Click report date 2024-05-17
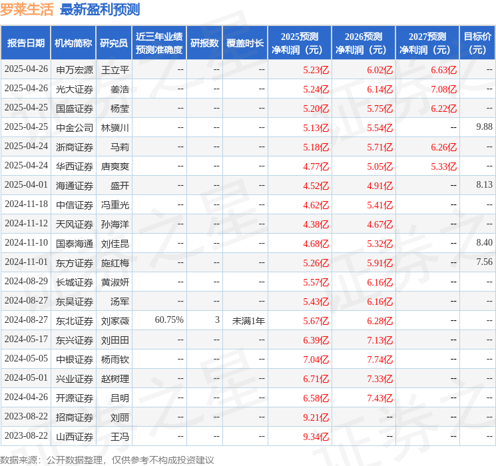The image size is (496, 466). (26, 339)
